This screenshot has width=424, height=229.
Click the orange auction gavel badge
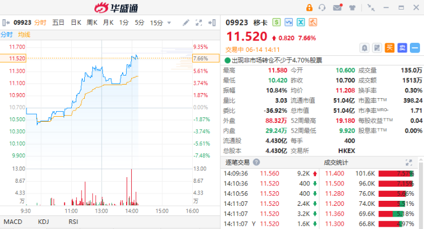pyautogui.click(x=313, y=22)
